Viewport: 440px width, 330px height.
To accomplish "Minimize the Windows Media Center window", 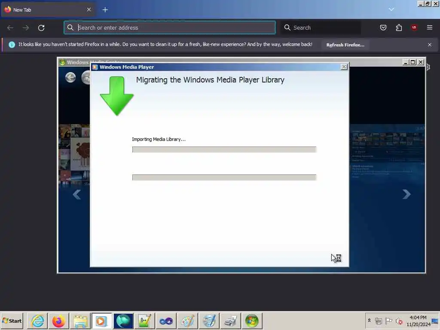I will [406, 62].
